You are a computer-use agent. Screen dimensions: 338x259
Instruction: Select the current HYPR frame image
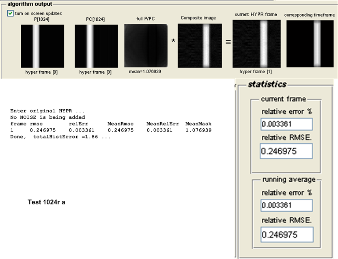[256, 44]
